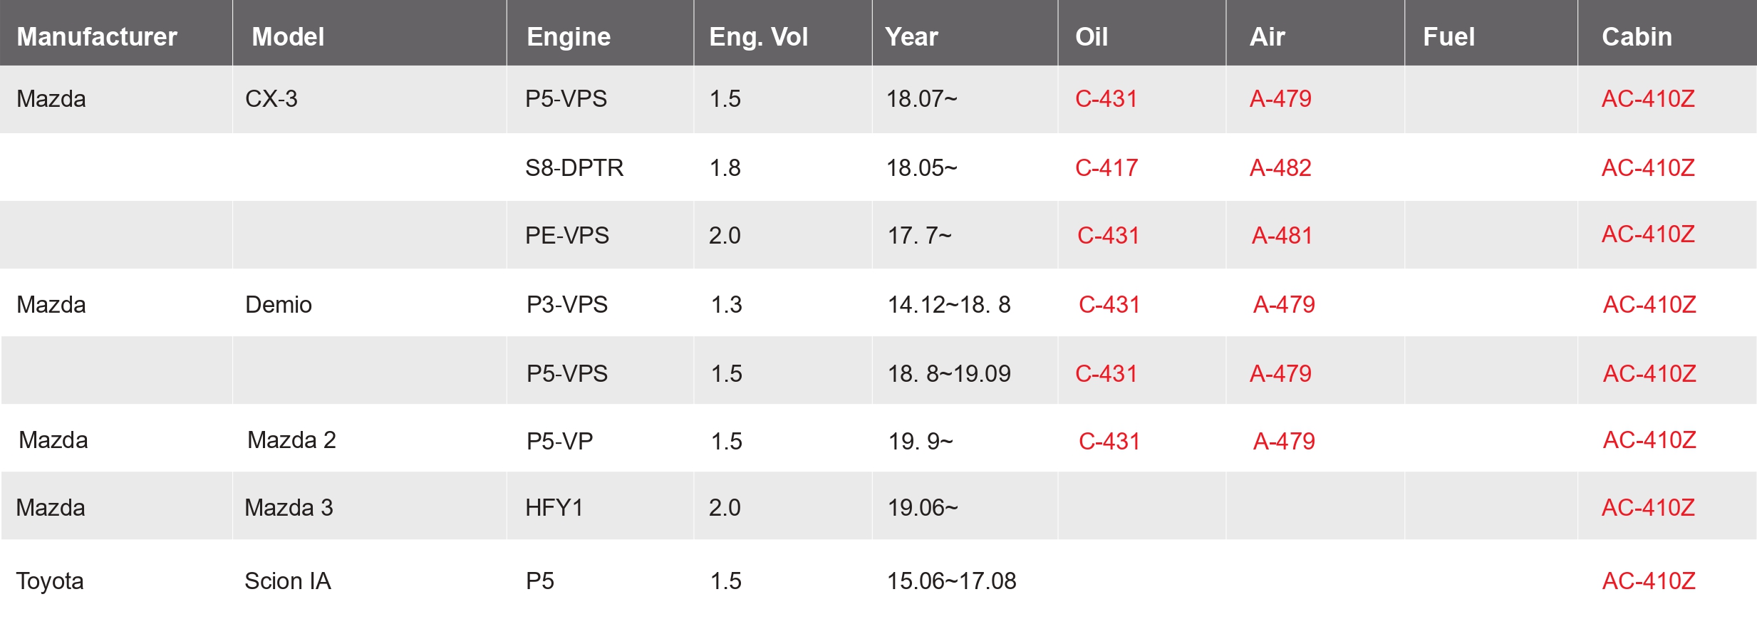The image size is (1757, 624).
Task: Select the Engine column header
Action: [568, 37]
